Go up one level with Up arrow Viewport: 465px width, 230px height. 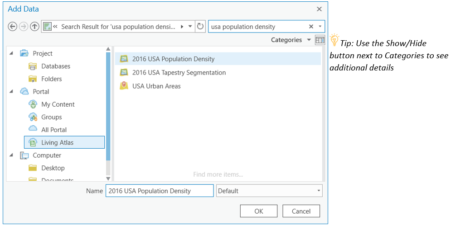coord(35,27)
